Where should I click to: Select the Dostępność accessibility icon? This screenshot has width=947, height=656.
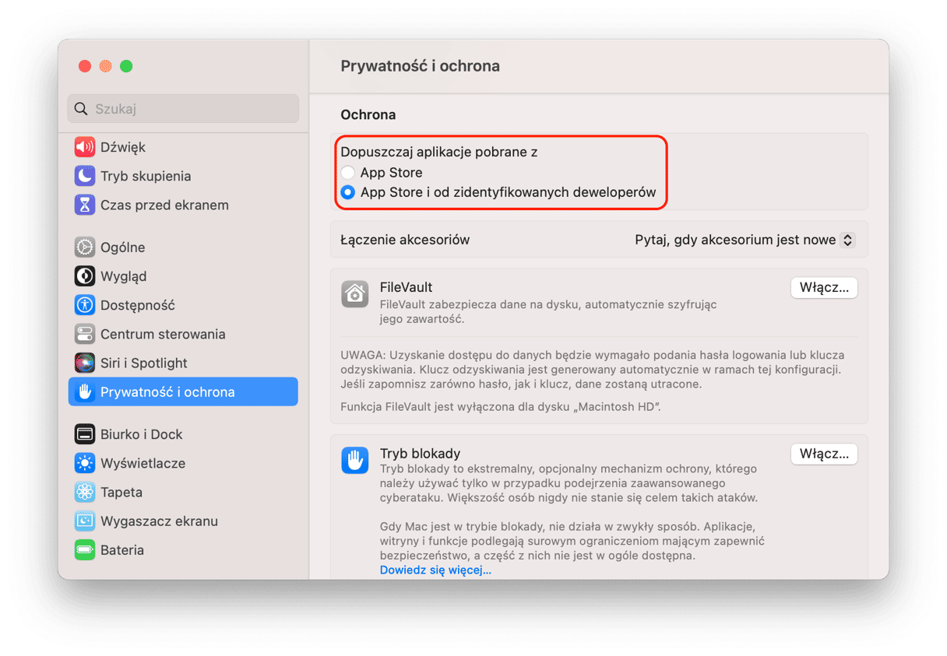click(x=84, y=305)
